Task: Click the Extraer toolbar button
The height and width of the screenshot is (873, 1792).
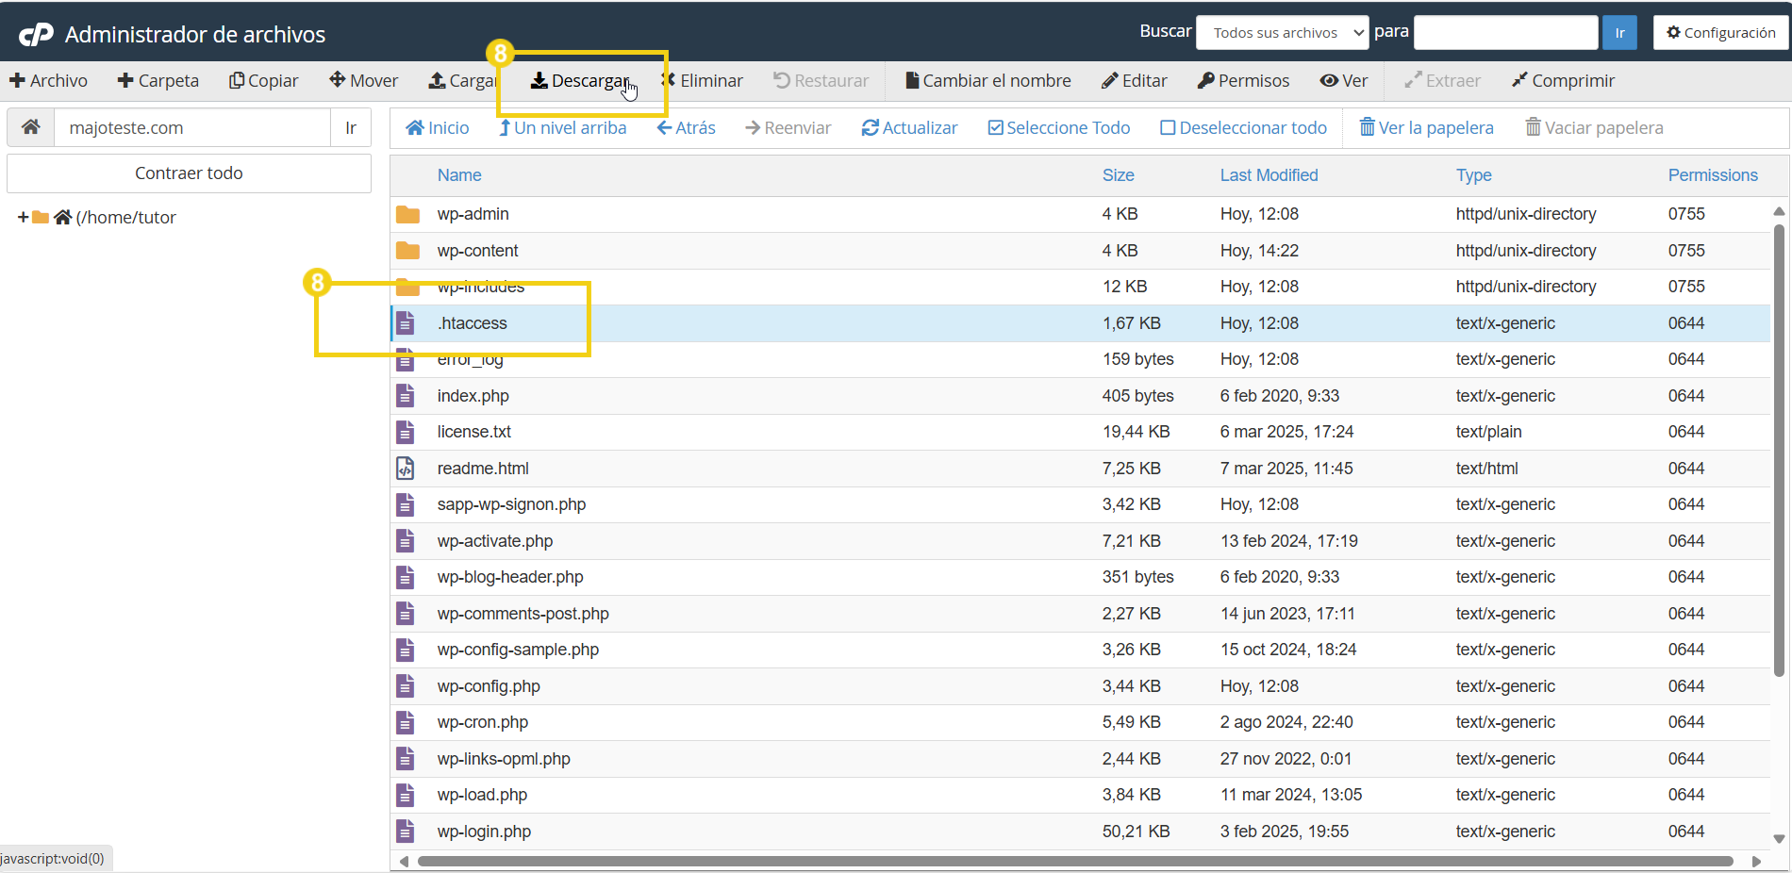Action: 1443,81
